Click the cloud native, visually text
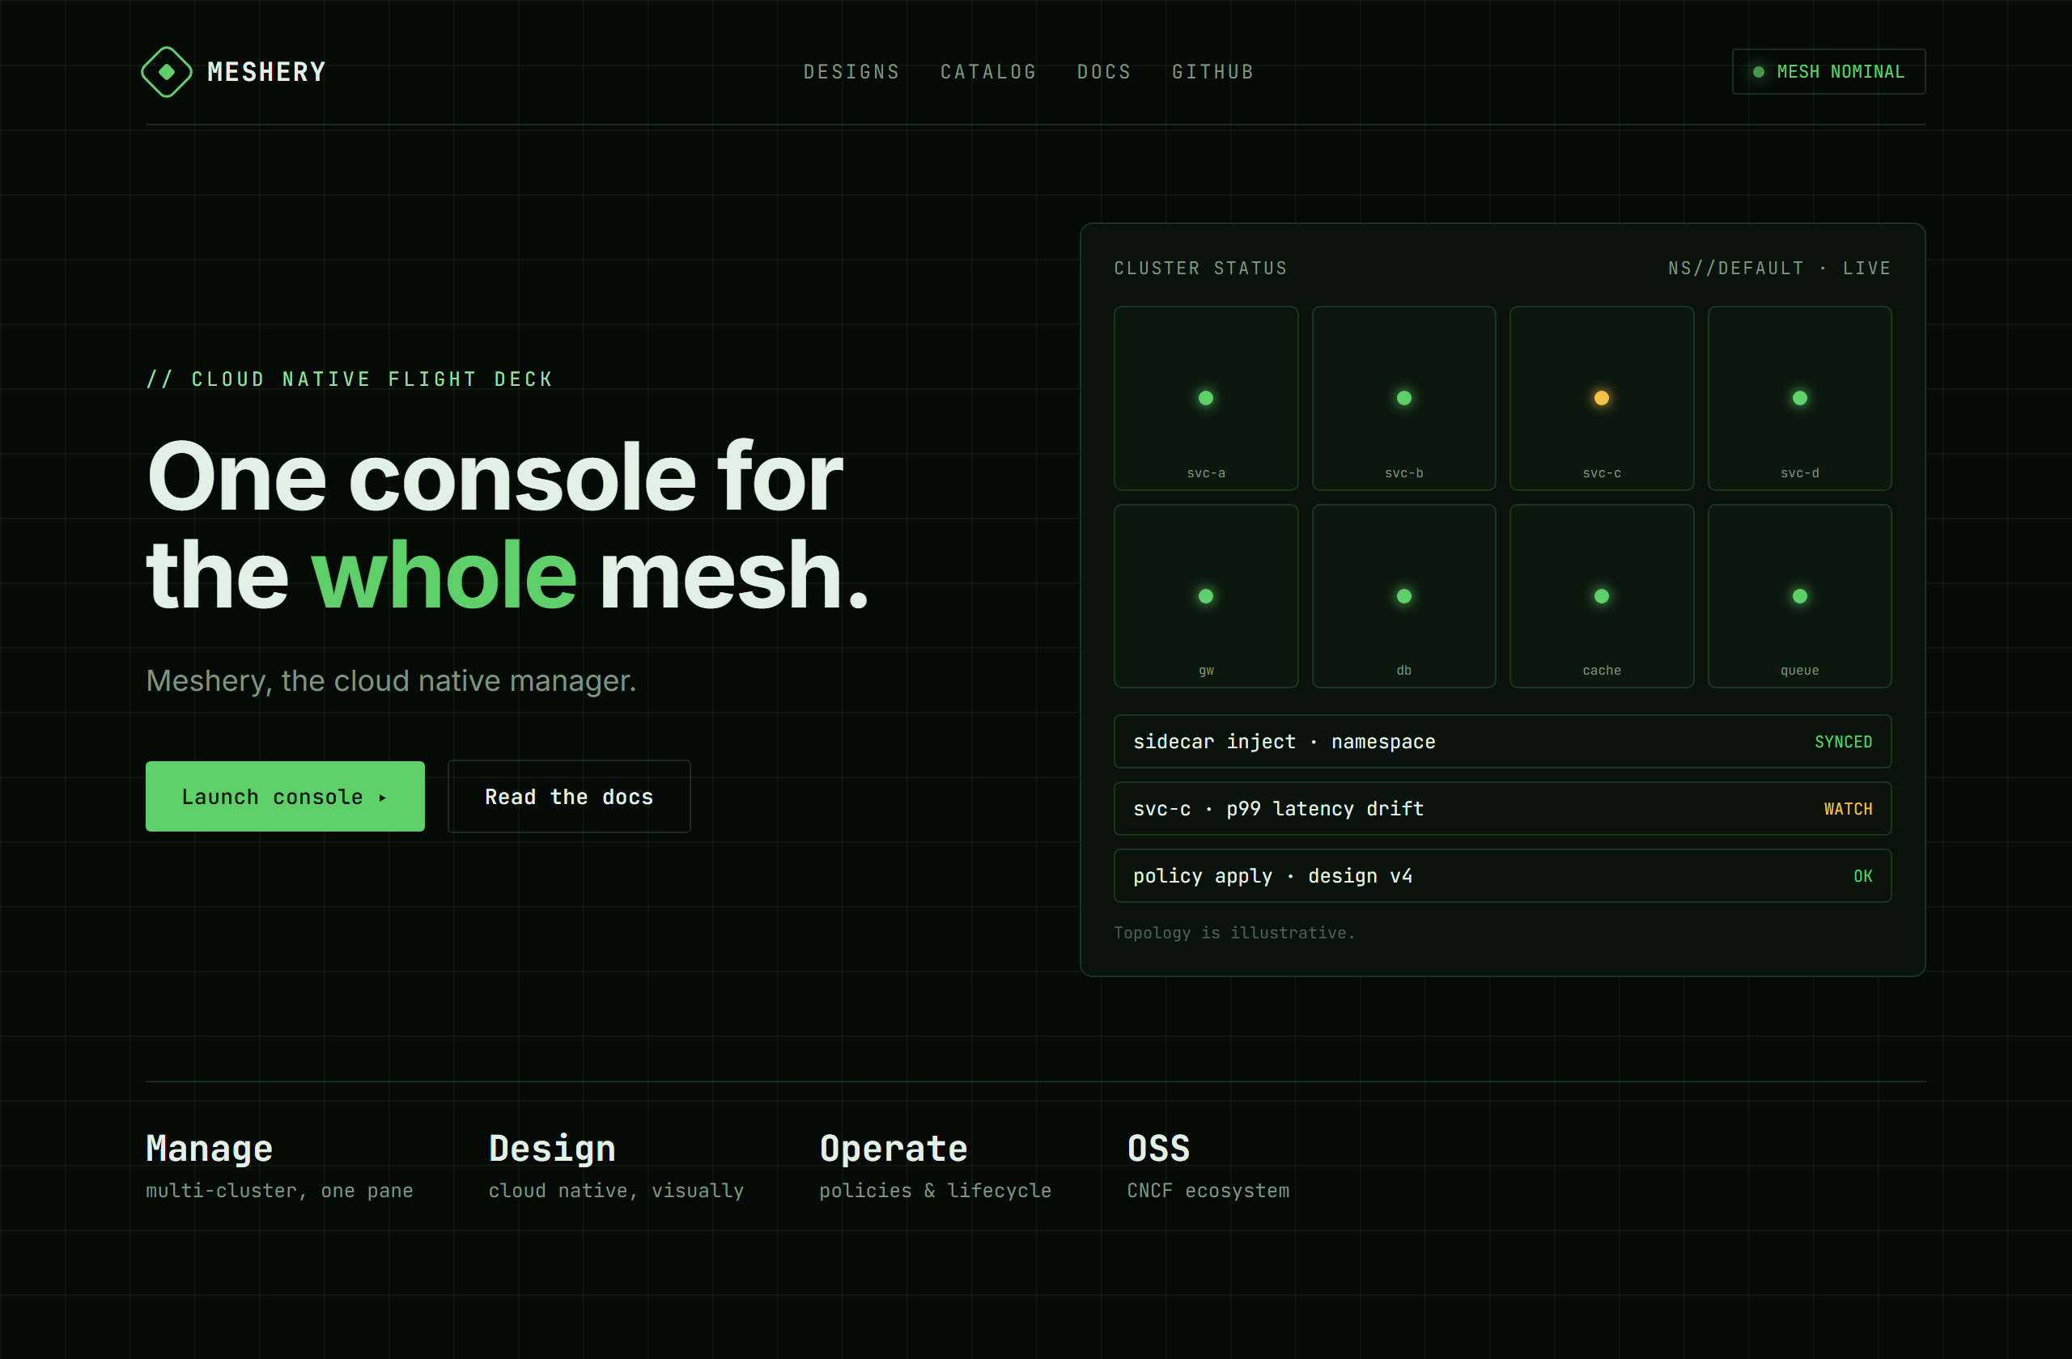The width and height of the screenshot is (2072, 1359). [615, 1190]
